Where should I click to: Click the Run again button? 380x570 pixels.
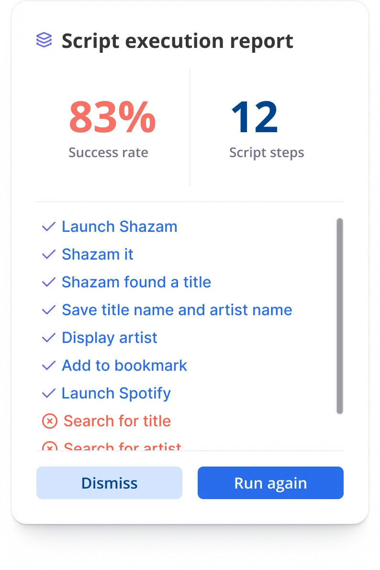tap(271, 483)
